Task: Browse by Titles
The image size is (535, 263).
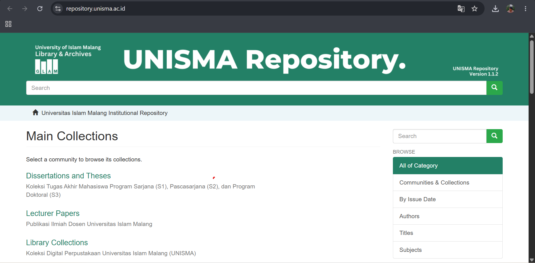Action: 448,233
